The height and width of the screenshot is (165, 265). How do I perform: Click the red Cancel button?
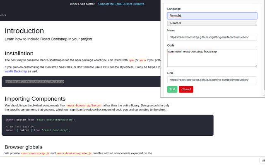point(186,90)
